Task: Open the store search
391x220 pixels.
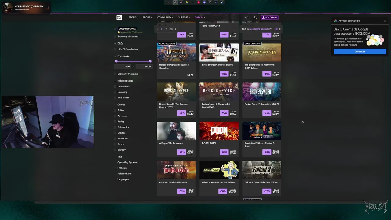Action: (x=255, y=17)
